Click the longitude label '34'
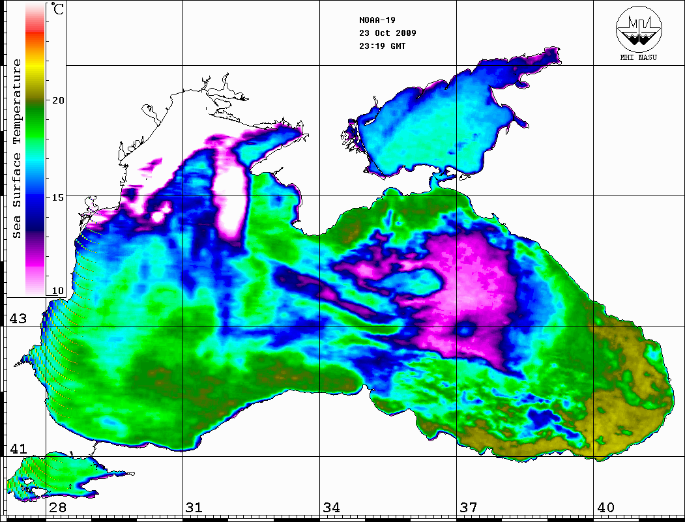Image resolution: width=685 pixels, height=522 pixels. pos(331,508)
